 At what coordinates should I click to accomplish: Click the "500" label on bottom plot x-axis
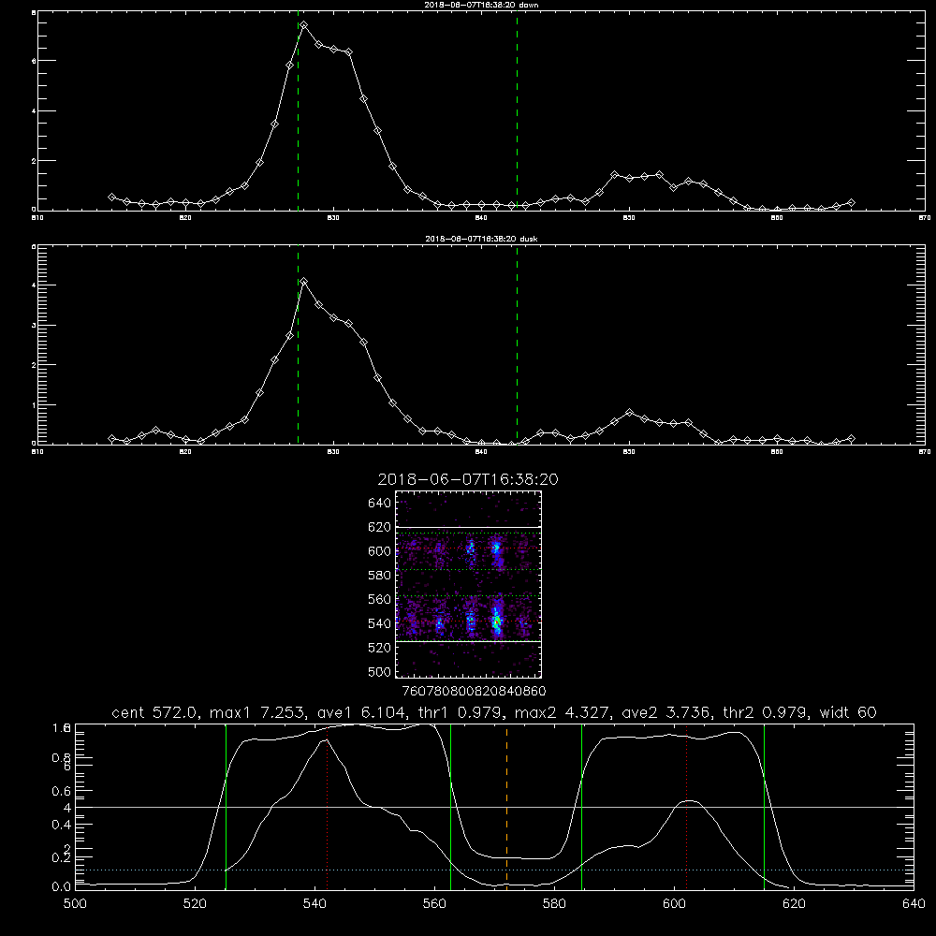click(75, 904)
